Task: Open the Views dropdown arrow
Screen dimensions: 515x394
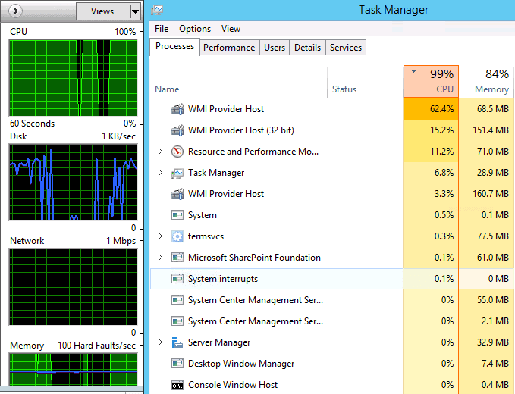Action: tap(135, 11)
